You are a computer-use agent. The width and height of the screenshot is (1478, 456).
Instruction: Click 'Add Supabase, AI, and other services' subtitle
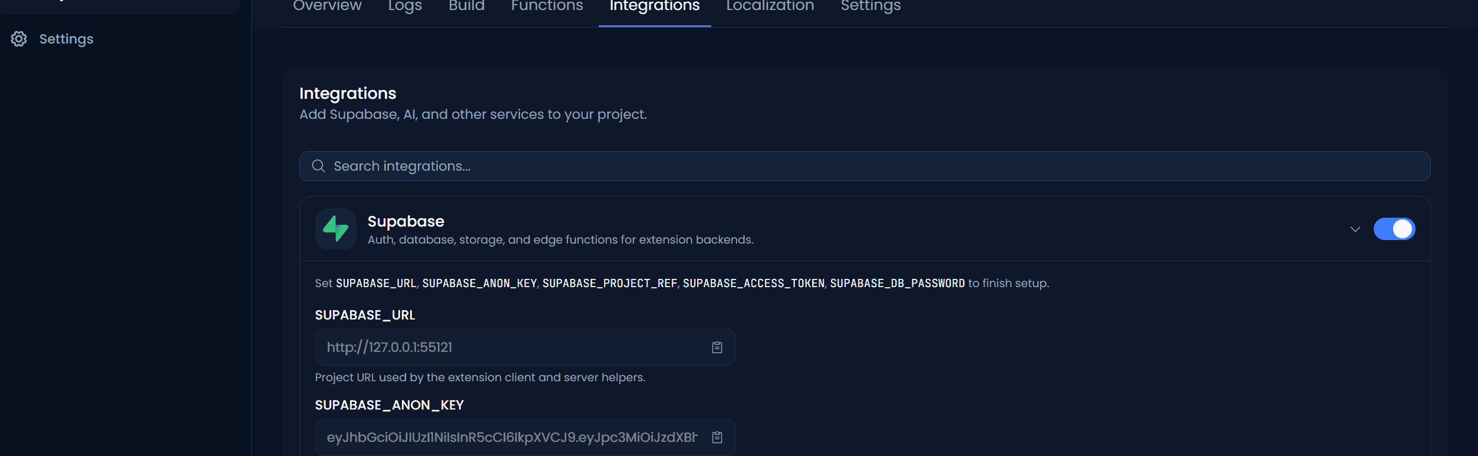(473, 114)
